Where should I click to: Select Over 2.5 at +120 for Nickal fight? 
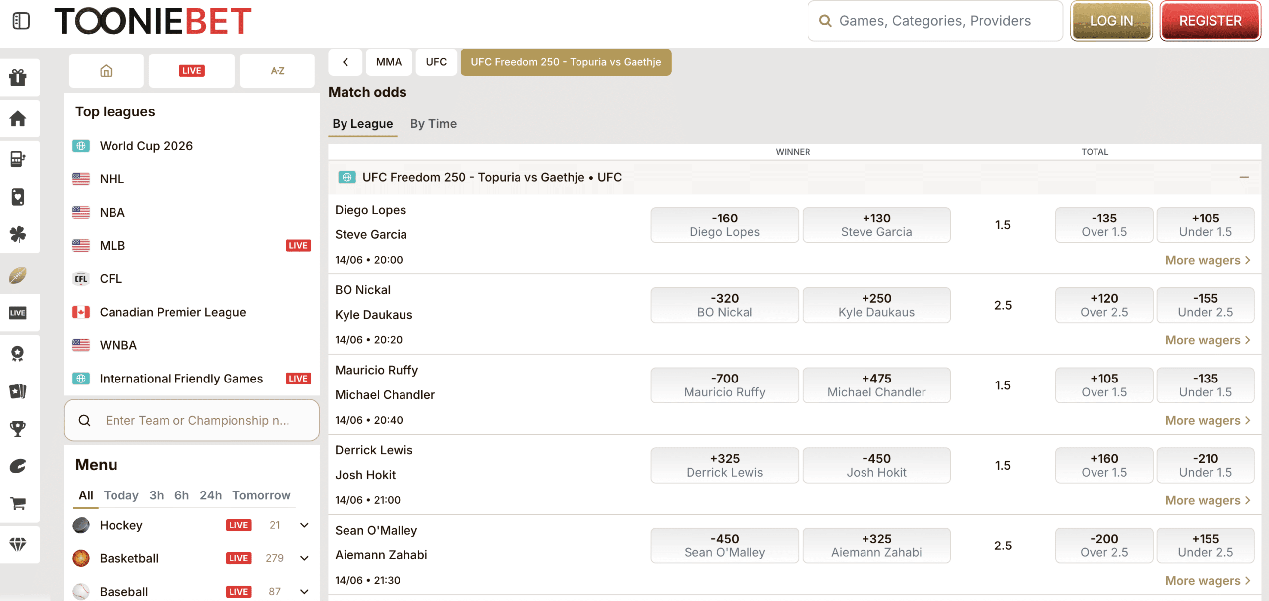coord(1104,305)
